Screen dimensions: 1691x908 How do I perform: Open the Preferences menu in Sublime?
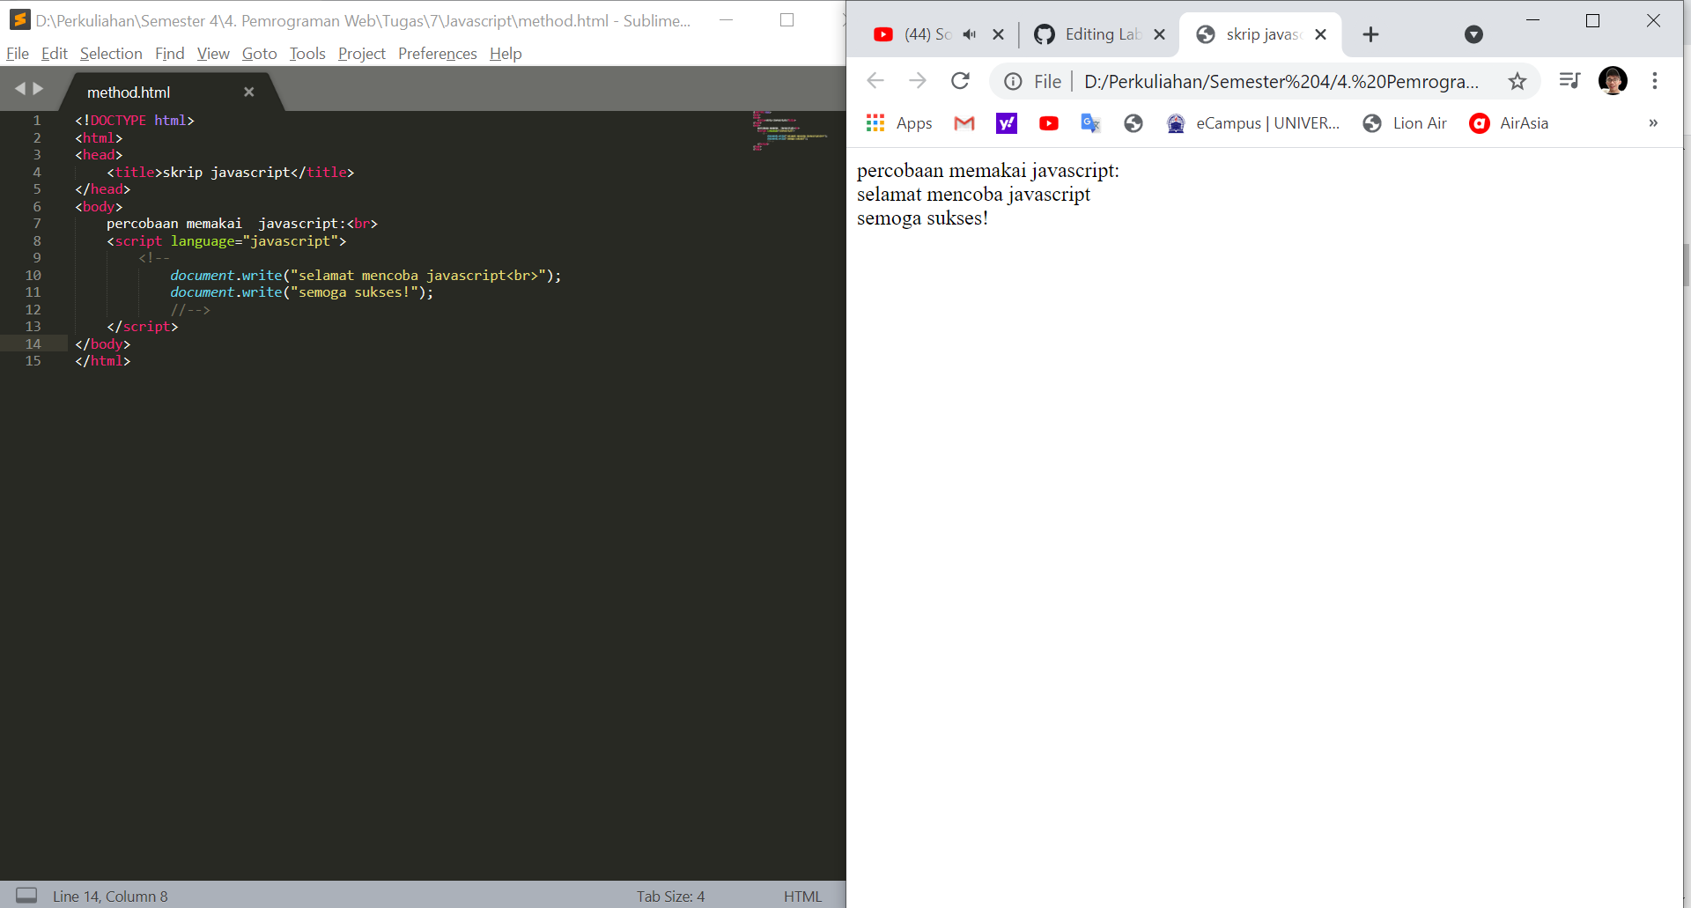coord(437,54)
